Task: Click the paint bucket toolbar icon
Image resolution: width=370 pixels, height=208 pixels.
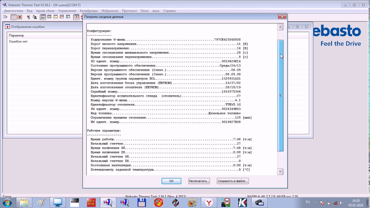Action: pos(34,17)
